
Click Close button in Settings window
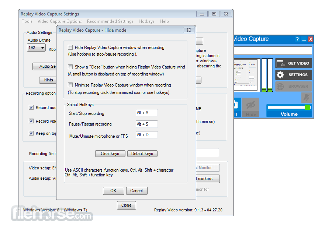pyautogui.click(x=127, y=205)
